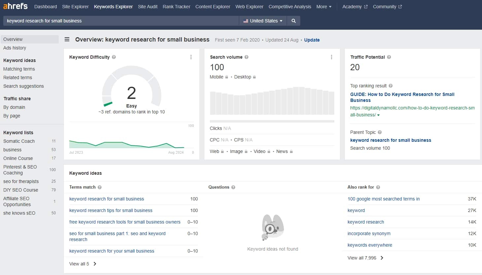Click the Ahrefs logo
Image resolution: width=482 pixels, height=275 pixels.
pos(15,6)
